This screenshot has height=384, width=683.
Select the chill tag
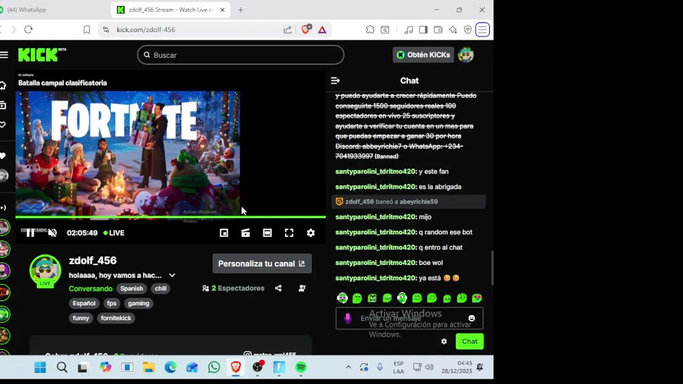[x=161, y=289]
